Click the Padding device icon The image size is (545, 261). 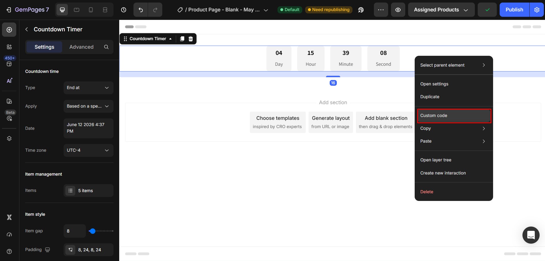click(x=47, y=250)
